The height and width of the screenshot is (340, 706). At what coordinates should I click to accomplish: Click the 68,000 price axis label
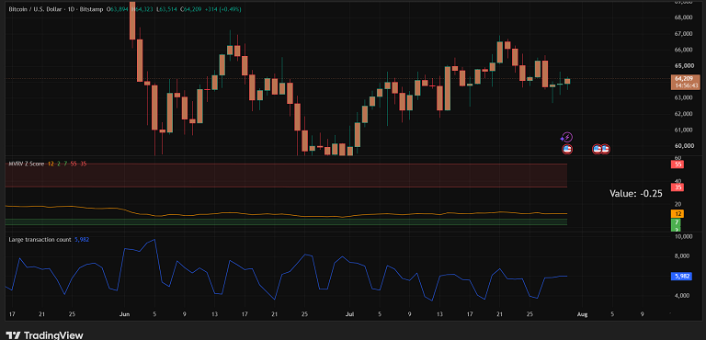pyautogui.click(x=683, y=17)
